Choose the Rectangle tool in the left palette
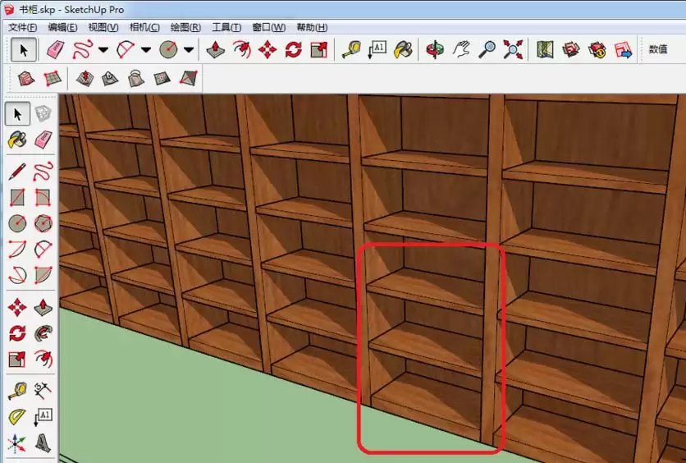 click(x=17, y=197)
